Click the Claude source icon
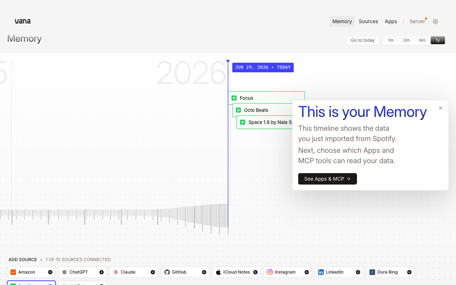The height and width of the screenshot is (285, 456). pyautogui.click(x=116, y=272)
